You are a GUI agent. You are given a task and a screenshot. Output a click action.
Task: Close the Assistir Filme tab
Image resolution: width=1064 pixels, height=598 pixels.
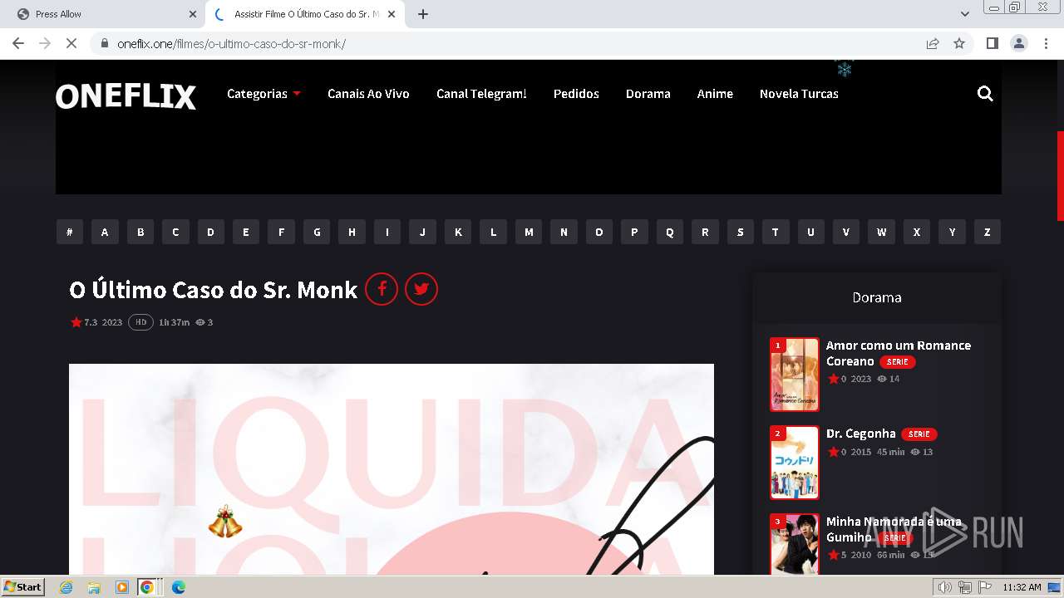coord(393,14)
